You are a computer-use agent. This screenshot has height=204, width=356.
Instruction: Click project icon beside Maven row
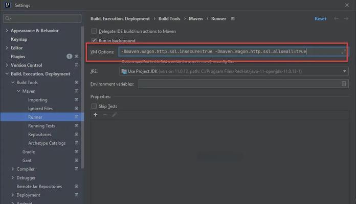[77, 91]
